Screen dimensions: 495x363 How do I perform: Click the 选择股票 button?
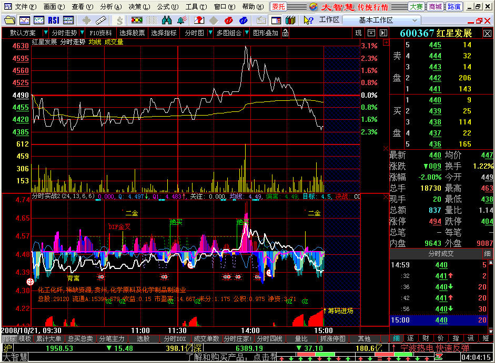point(132,33)
